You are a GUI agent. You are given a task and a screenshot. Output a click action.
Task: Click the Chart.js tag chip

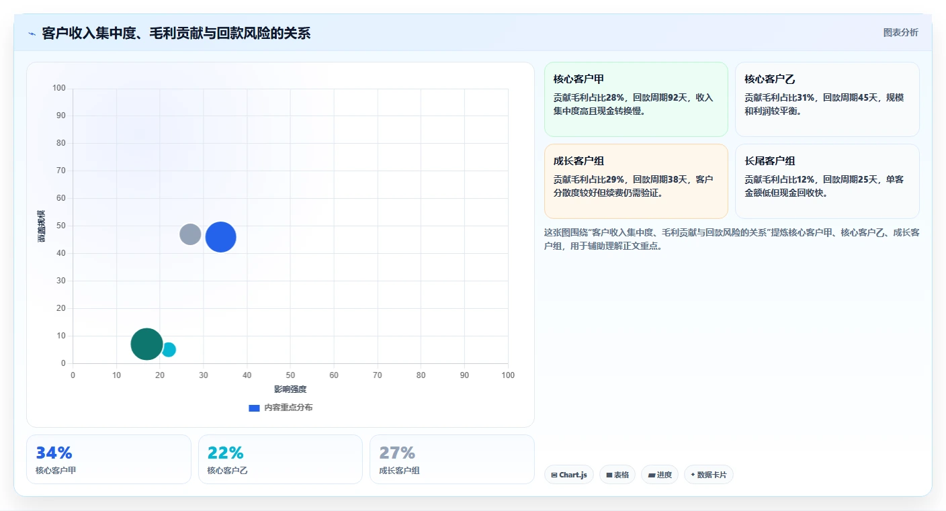(569, 475)
